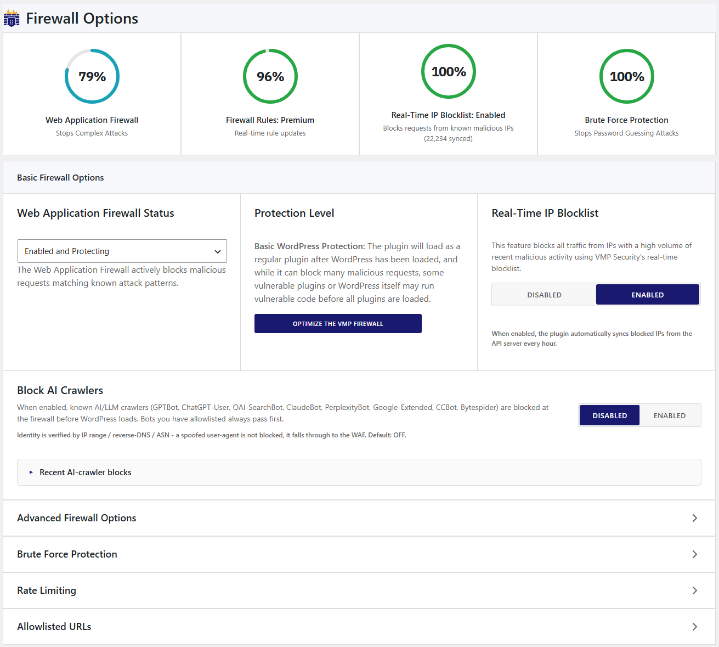Set Block AI Crawlers to Disabled
The image size is (719, 647).
coord(610,415)
